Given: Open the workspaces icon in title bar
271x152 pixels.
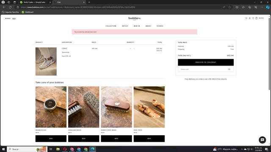Looking at the screenshot, I should click(9, 2).
